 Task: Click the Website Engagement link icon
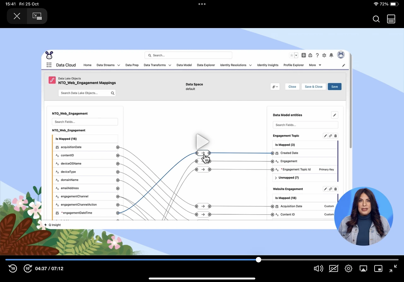[x=330, y=189]
